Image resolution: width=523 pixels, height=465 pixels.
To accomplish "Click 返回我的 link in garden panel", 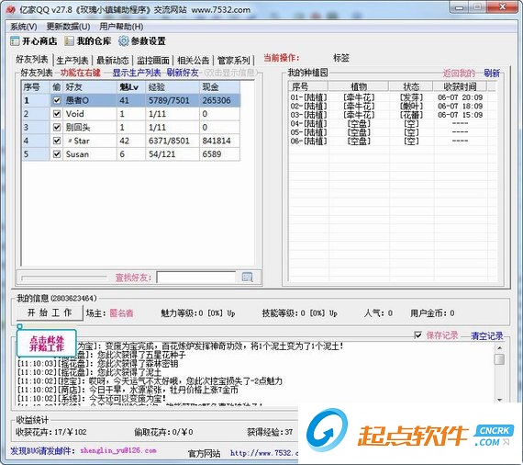I will tap(459, 74).
